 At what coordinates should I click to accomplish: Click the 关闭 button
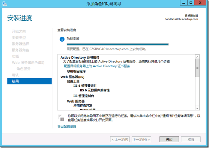[169, 139]
